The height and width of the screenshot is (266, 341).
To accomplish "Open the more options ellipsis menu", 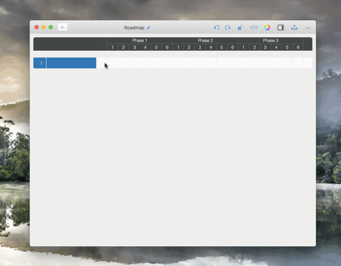I will [307, 28].
